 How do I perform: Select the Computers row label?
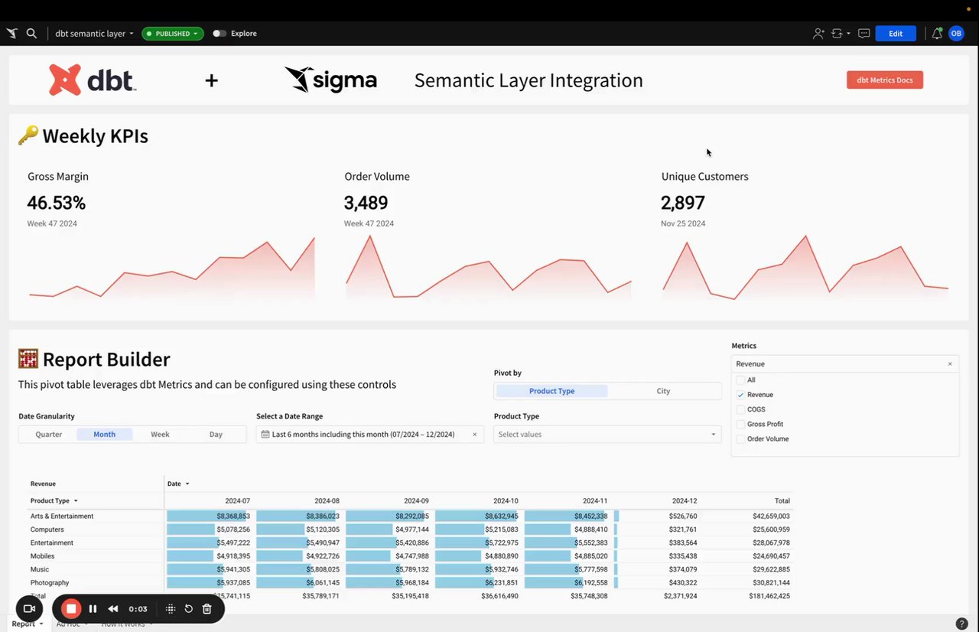(x=47, y=529)
